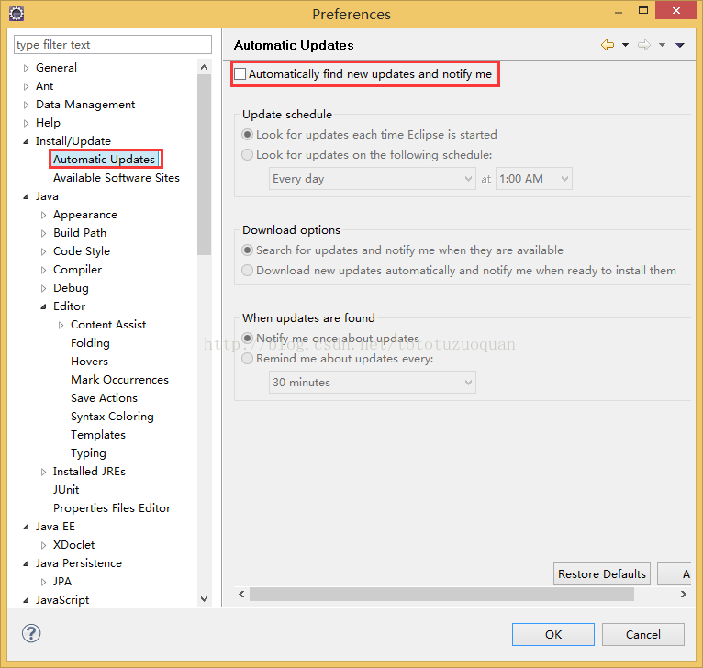Open the 30 minutes reminder dropdown
The width and height of the screenshot is (703, 668).
click(372, 383)
